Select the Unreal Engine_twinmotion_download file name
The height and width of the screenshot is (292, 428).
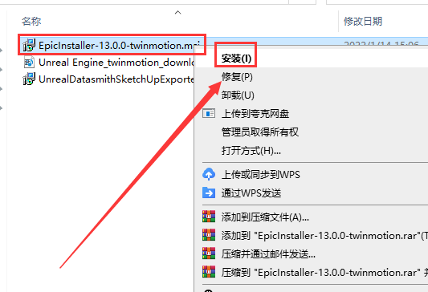(116, 62)
